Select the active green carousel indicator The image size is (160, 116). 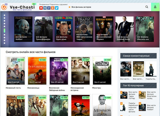pos(4,30)
